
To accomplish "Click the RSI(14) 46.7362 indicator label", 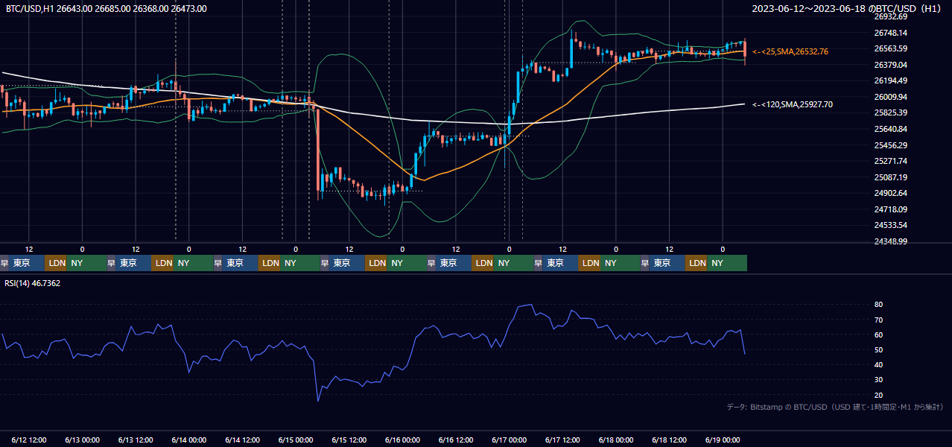I will (33, 283).
